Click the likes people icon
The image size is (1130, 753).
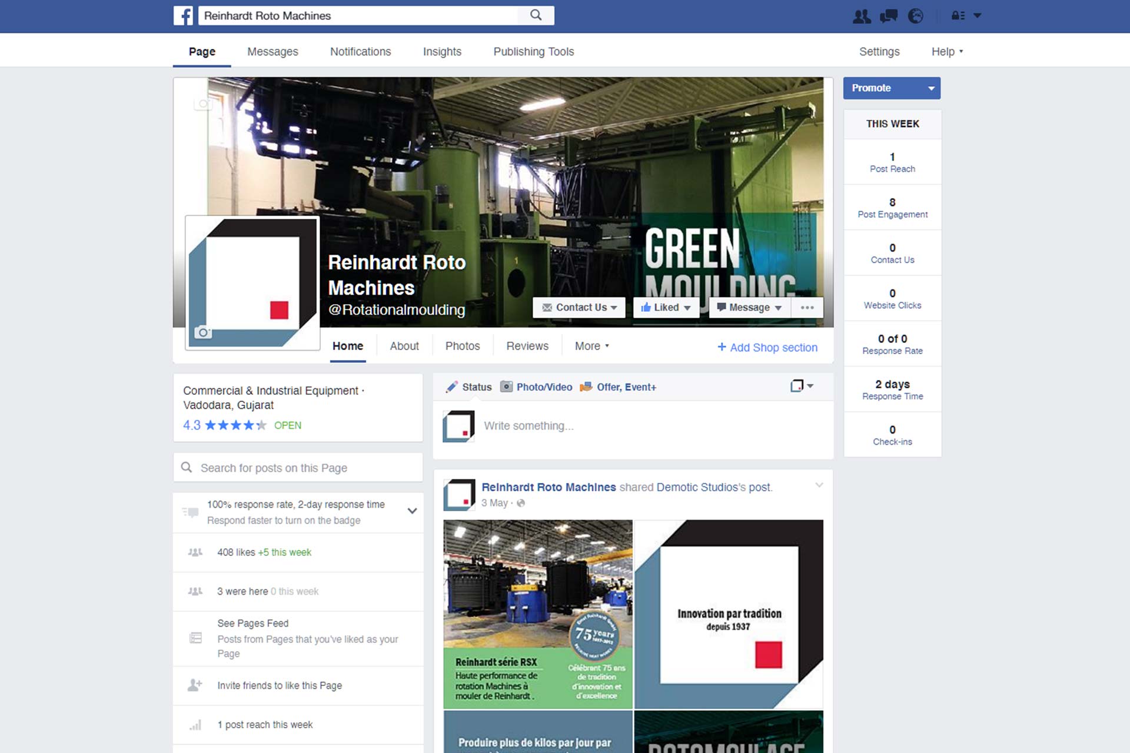click(195, 552)
